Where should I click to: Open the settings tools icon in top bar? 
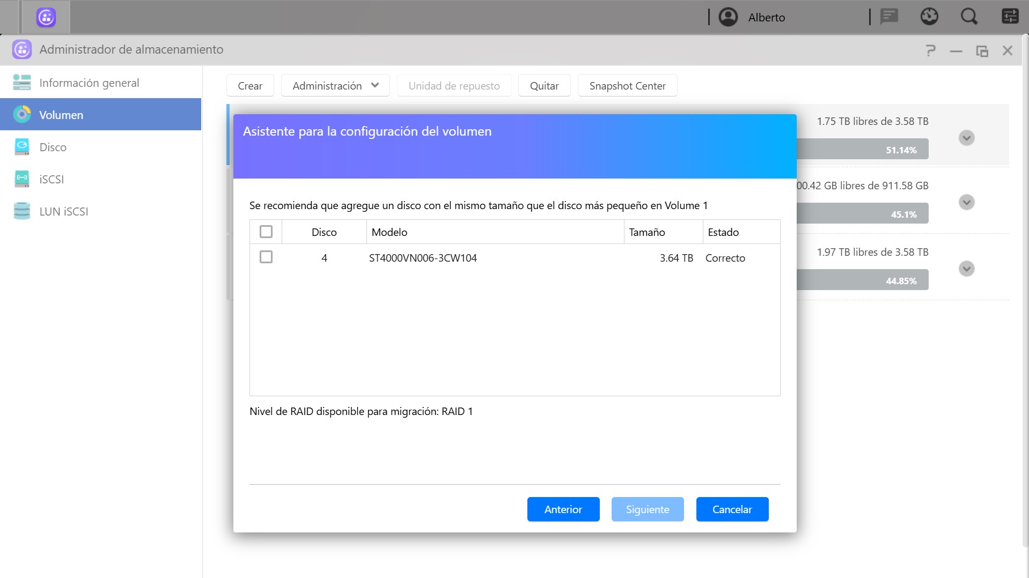(x=1010, y=17)
